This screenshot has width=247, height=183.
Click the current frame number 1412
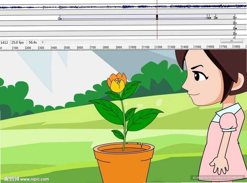coord(4,43)
